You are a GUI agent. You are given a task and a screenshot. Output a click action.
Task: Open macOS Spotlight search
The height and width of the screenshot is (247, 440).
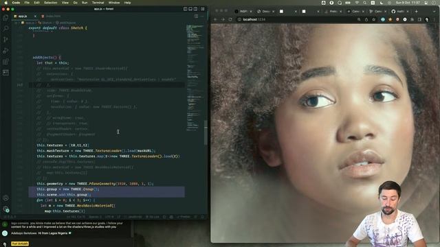pyautogui.click(x=364, y=3)
